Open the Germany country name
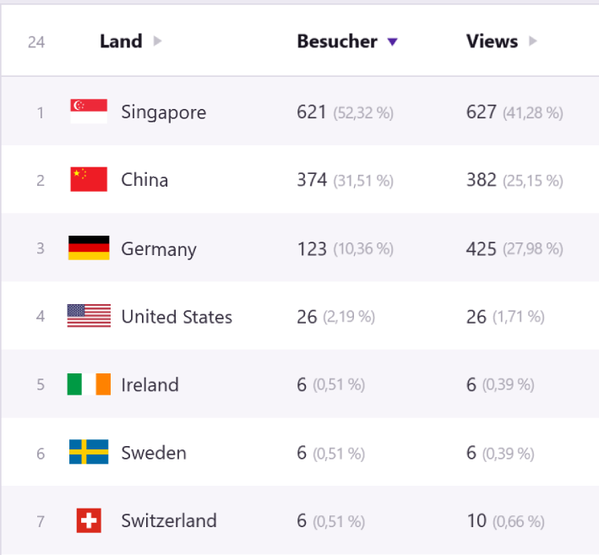Viewport: 599px width, 555px height. (x=159, y=249)
